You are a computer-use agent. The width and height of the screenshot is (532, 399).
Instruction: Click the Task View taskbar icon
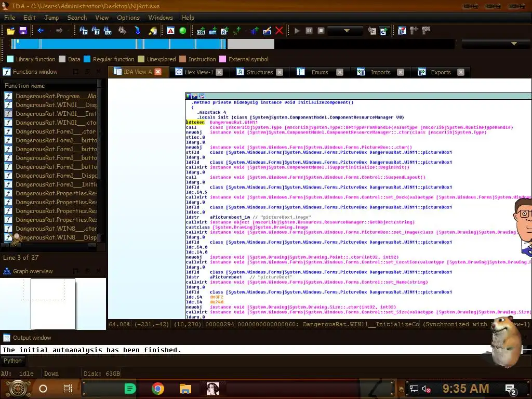[x=68, y=389]
